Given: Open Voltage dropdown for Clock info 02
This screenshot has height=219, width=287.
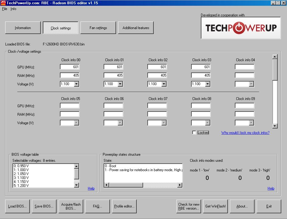Looking at the screenshot, I should coord(164,84).
